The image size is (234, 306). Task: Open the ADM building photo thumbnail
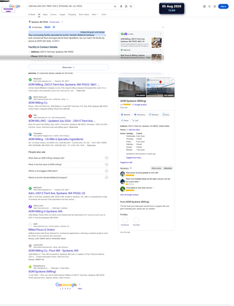coord(132,88)
